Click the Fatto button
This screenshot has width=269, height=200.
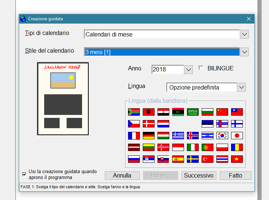click(236, 175)
